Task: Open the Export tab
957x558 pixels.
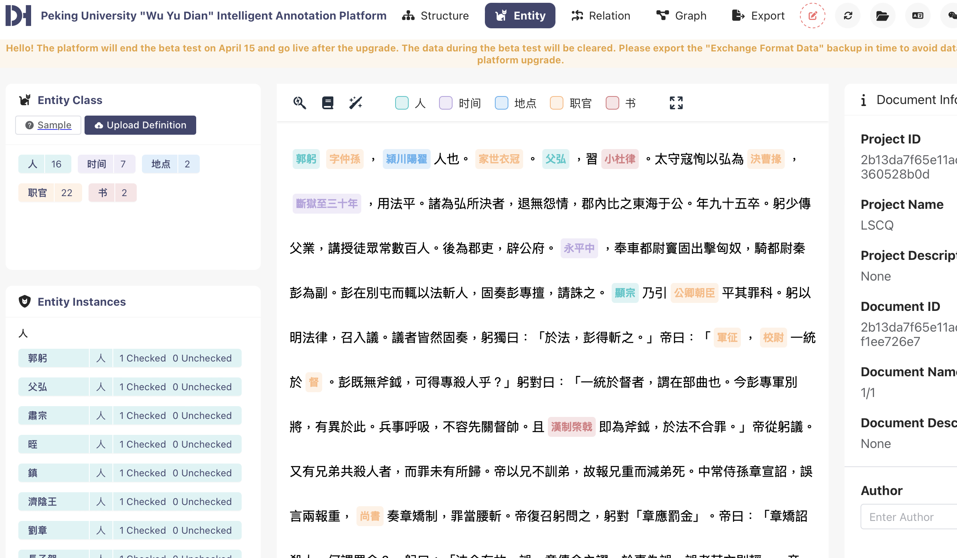Action: click(x=758, y=16)
